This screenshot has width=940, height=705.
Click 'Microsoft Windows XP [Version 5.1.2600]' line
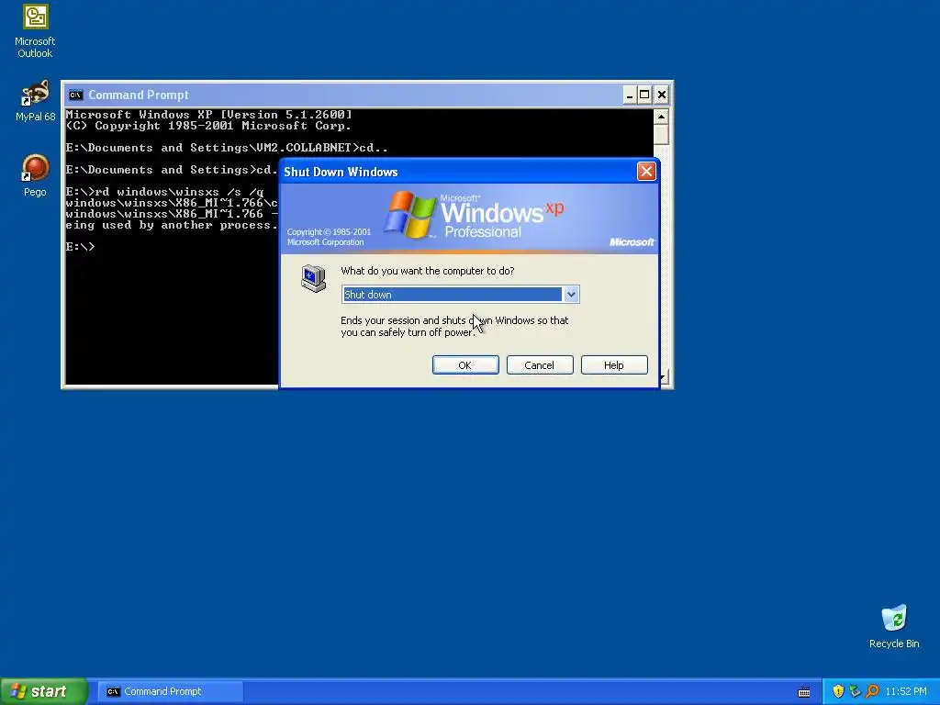[208, 115]
